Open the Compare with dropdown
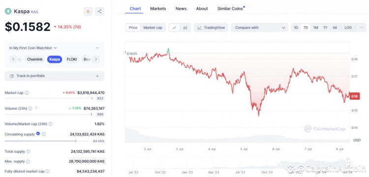 pos(260,27)
